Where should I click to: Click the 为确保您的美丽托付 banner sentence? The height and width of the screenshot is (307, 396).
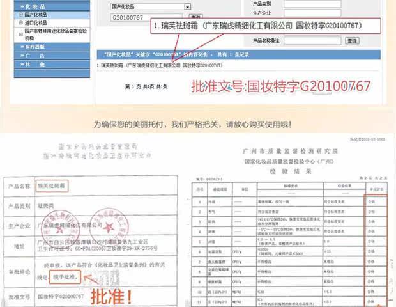[x=193, y=125]
